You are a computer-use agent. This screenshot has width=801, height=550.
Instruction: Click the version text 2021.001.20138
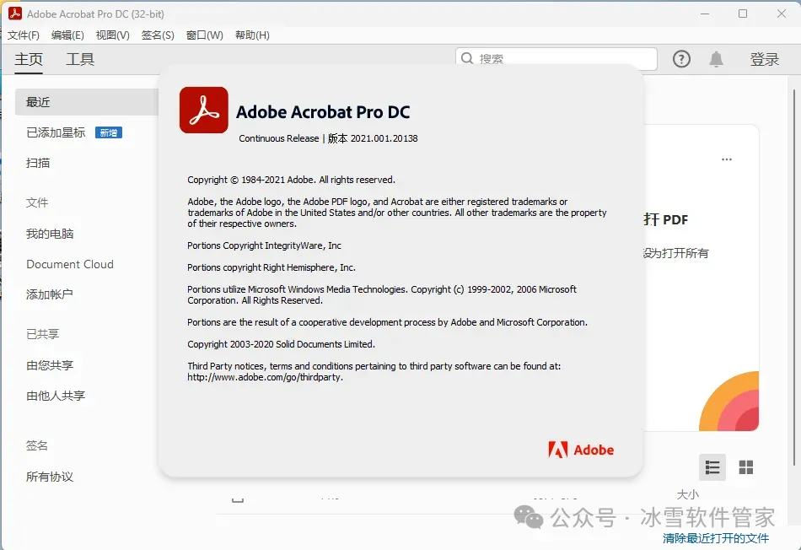point(384,138)
